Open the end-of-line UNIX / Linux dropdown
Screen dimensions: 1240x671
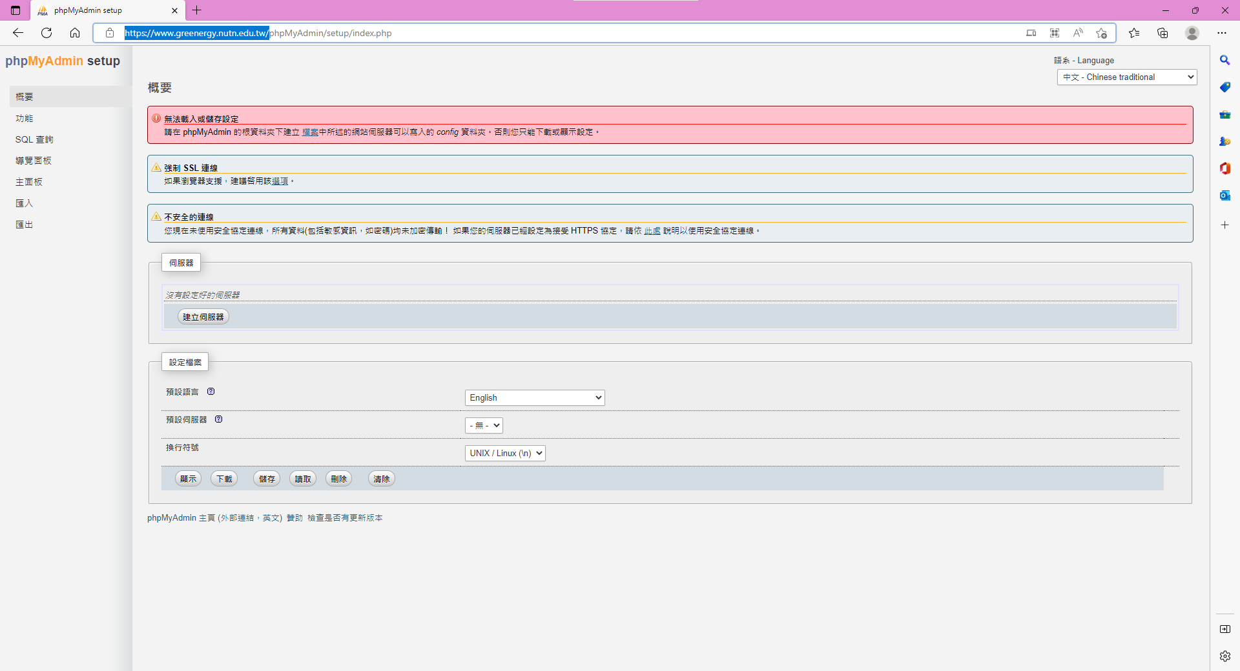[505, 453]
